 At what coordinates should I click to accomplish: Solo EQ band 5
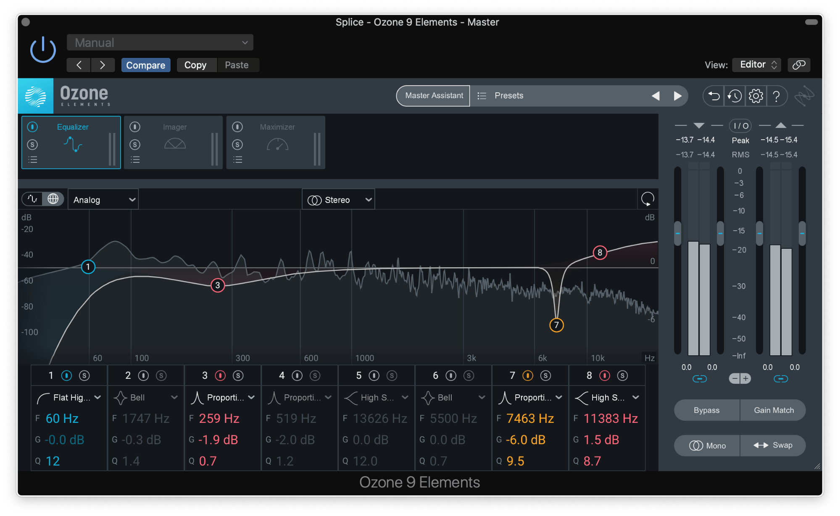(392, 375)
